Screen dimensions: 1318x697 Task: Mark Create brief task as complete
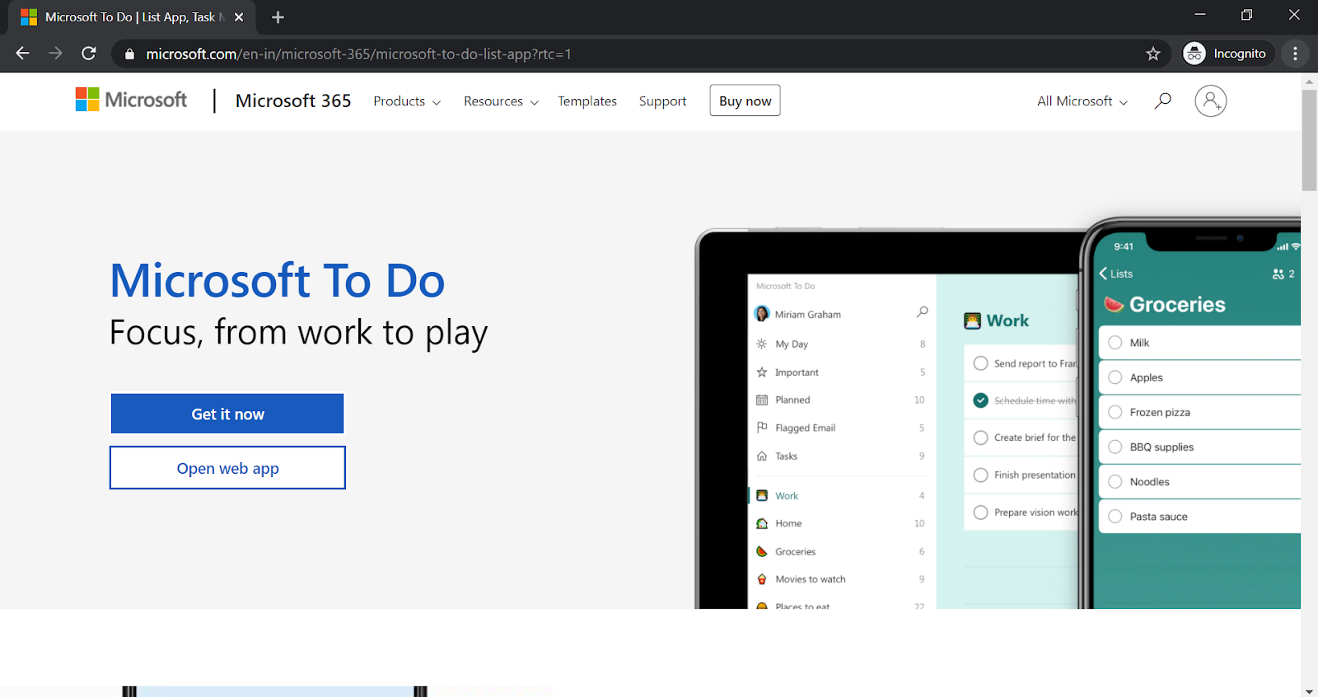[980, 437]
